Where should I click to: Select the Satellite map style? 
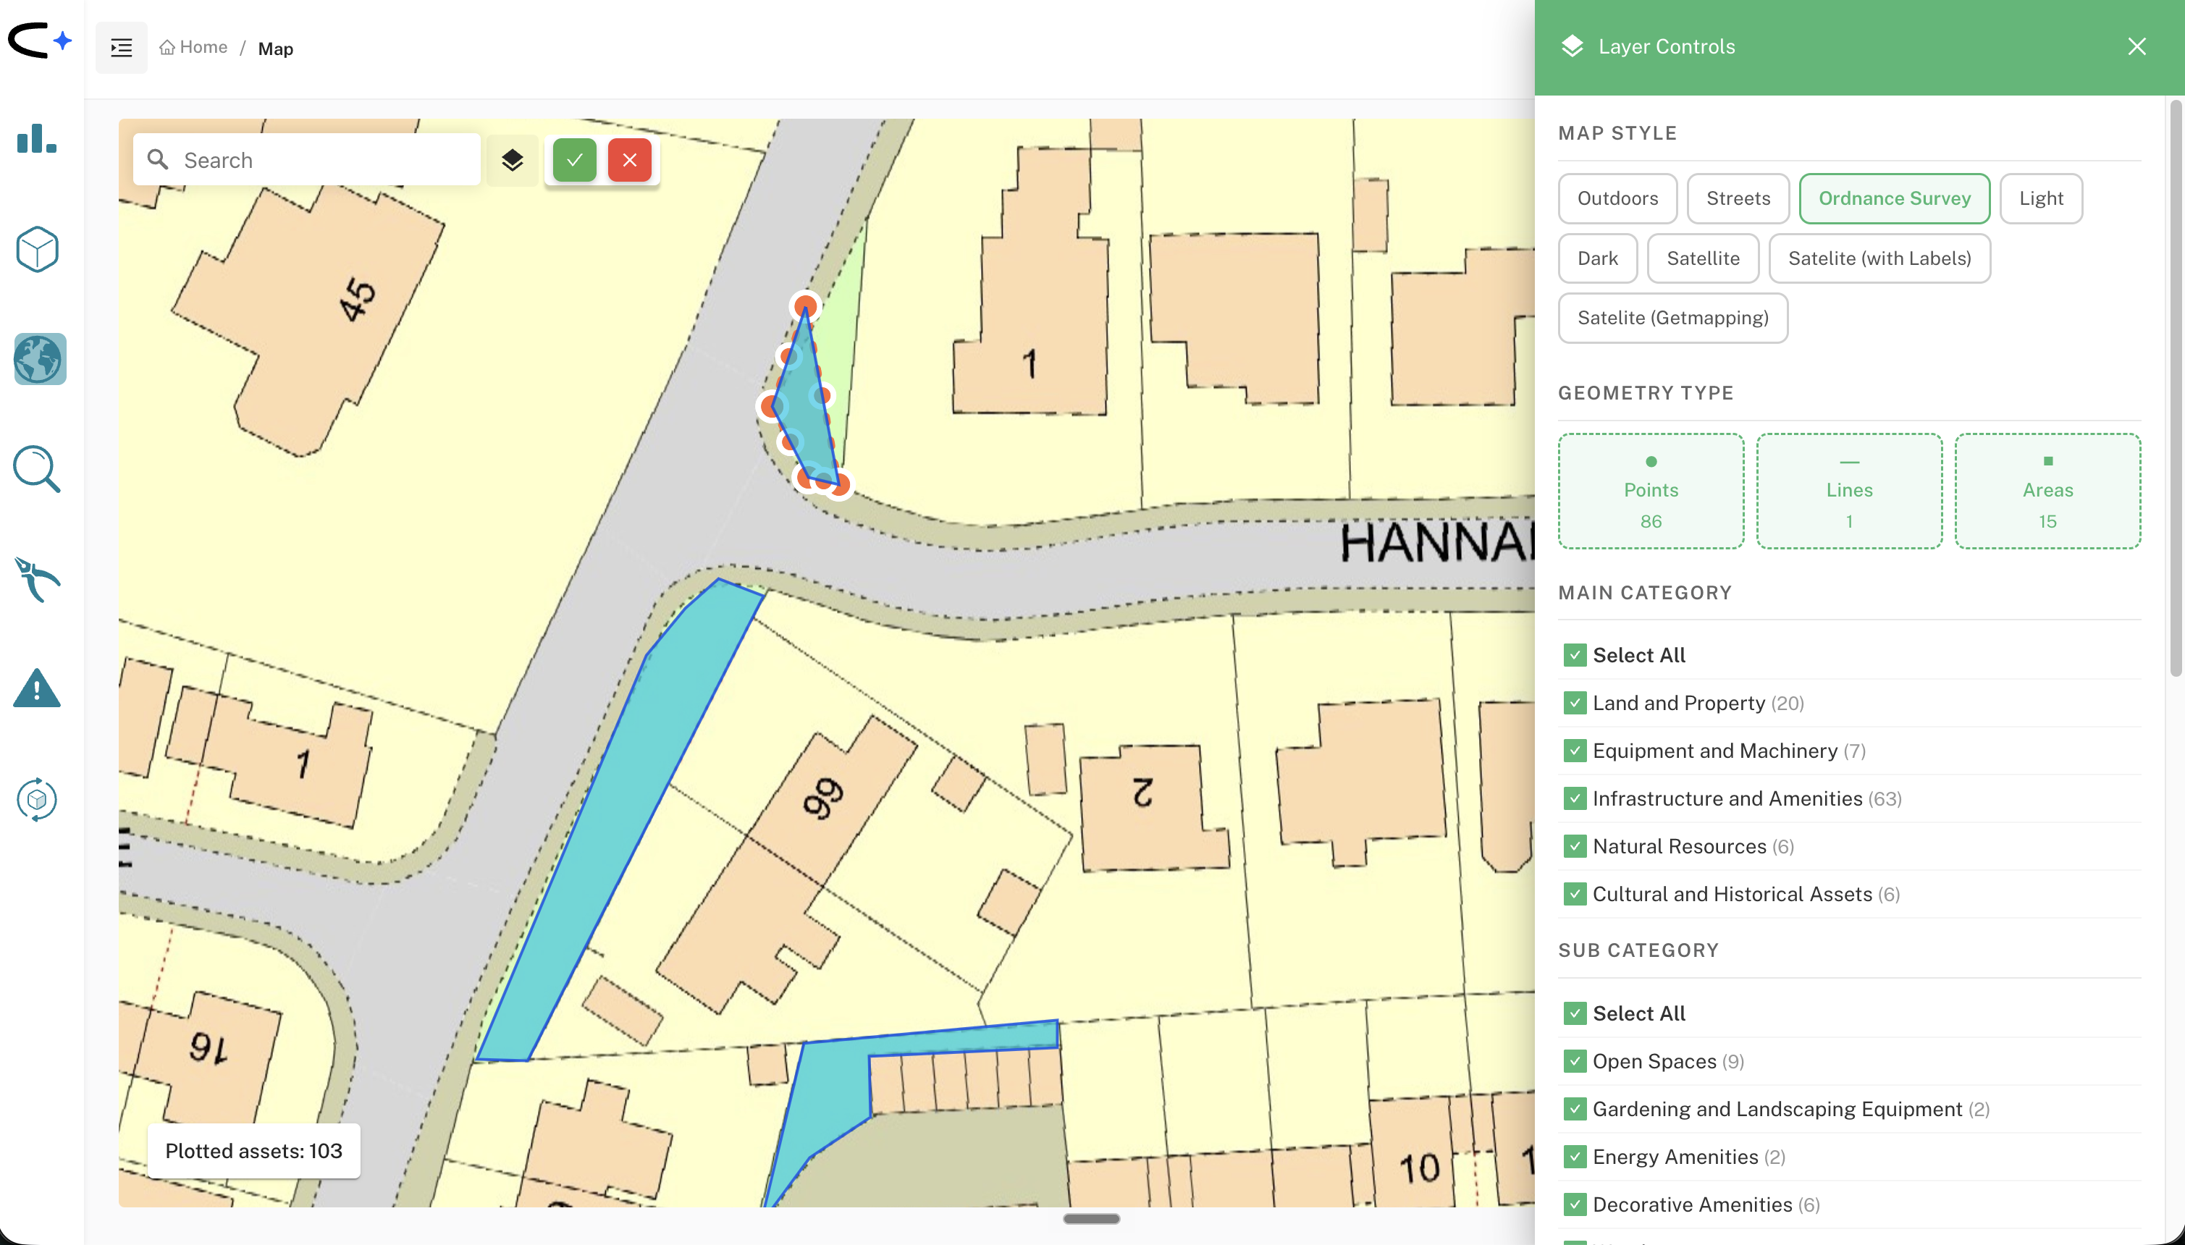[x=1703, y=258]
